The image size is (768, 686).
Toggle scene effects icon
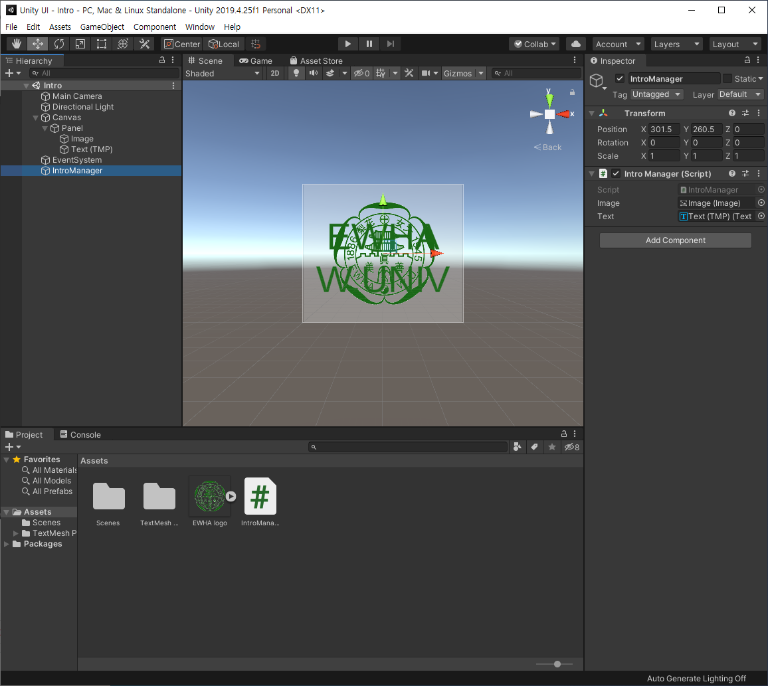[x=331, y=73]
